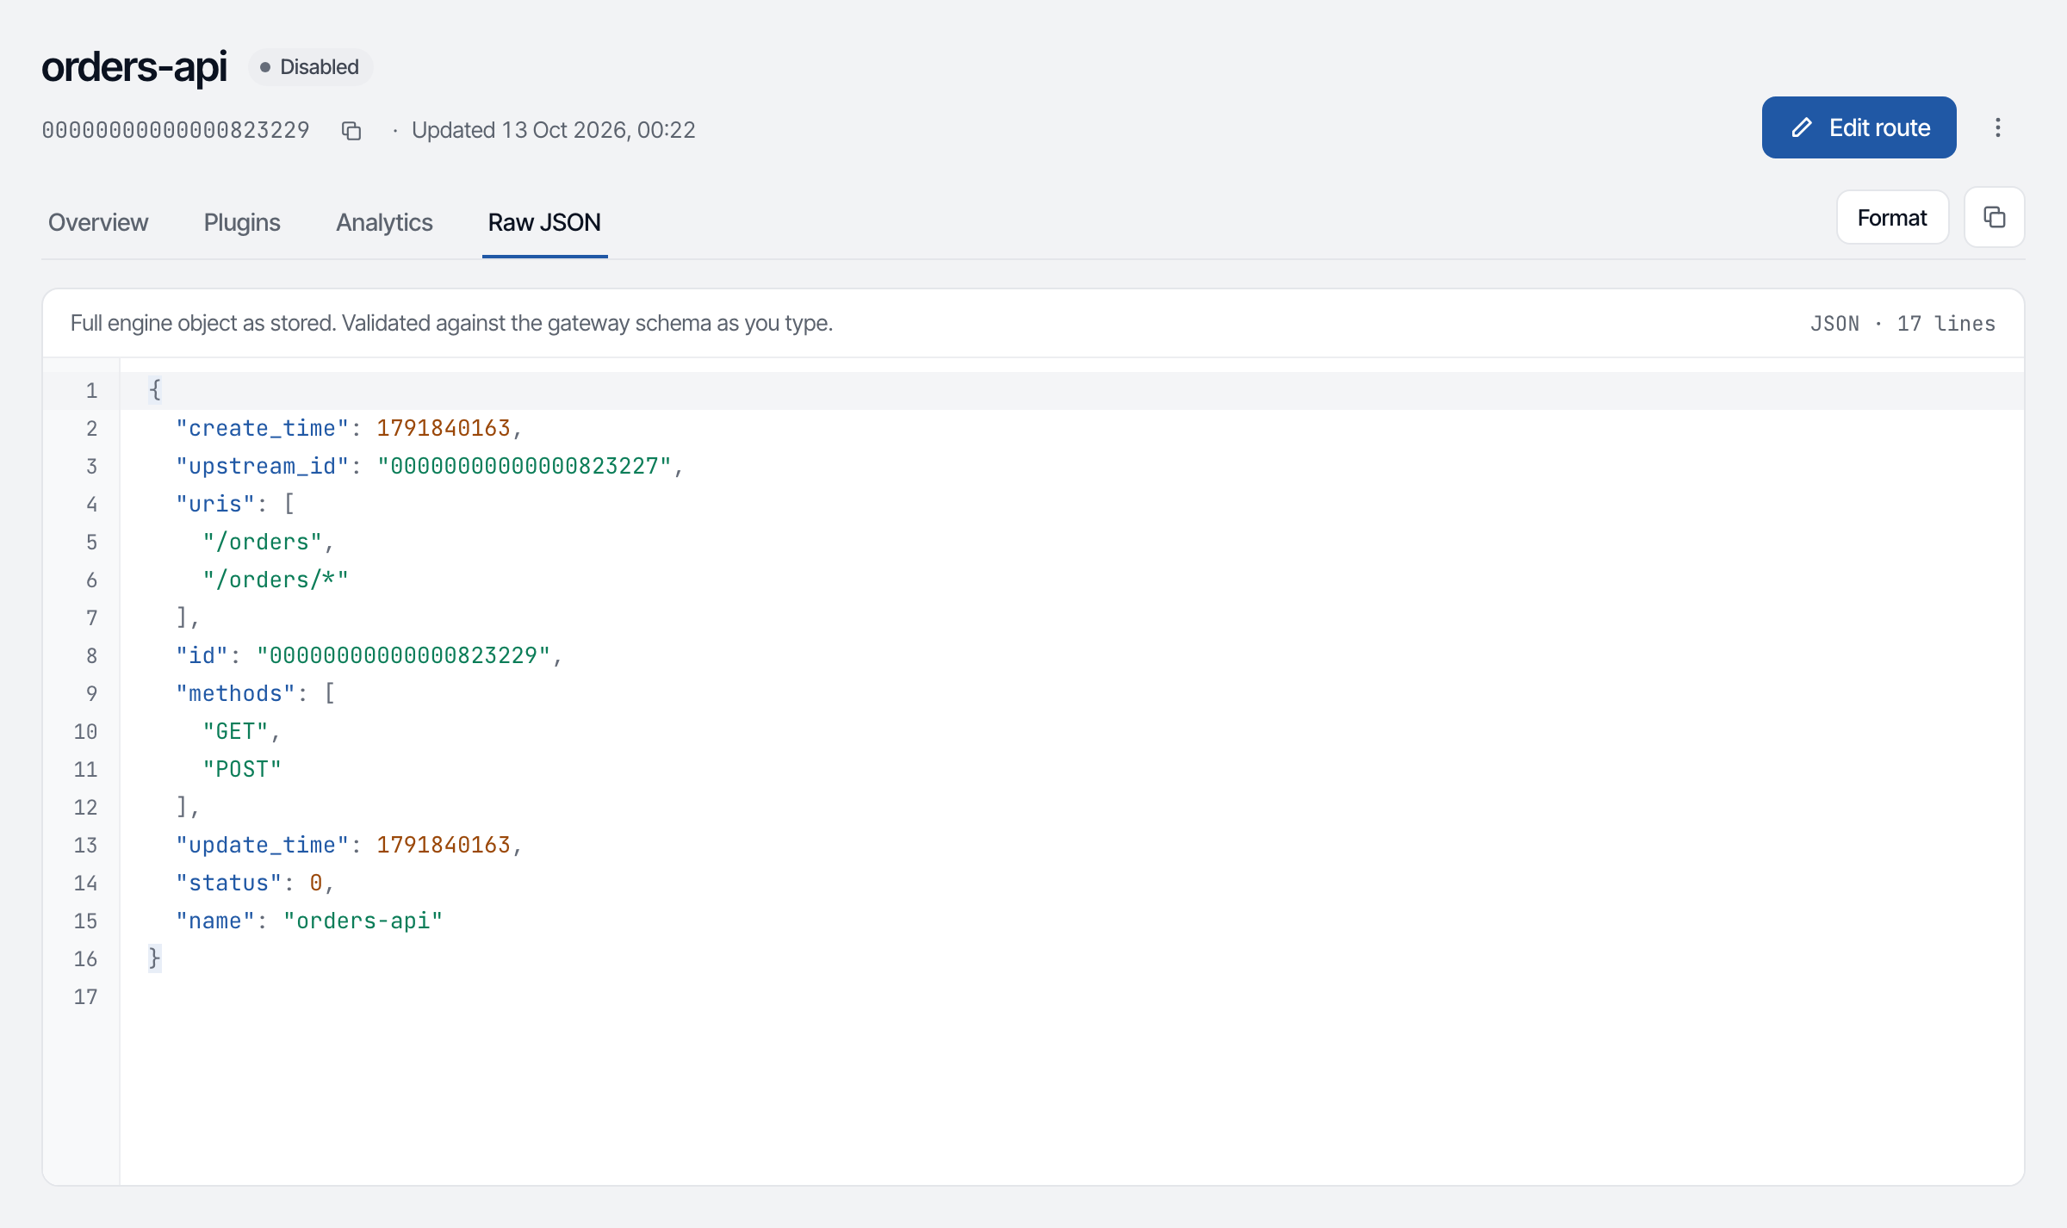
Task: Click the "/orders/*" string on line 6
Action: click(276, 580)
